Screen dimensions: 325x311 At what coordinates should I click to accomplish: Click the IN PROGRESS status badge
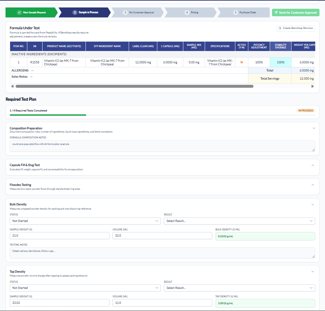(306, 110)
